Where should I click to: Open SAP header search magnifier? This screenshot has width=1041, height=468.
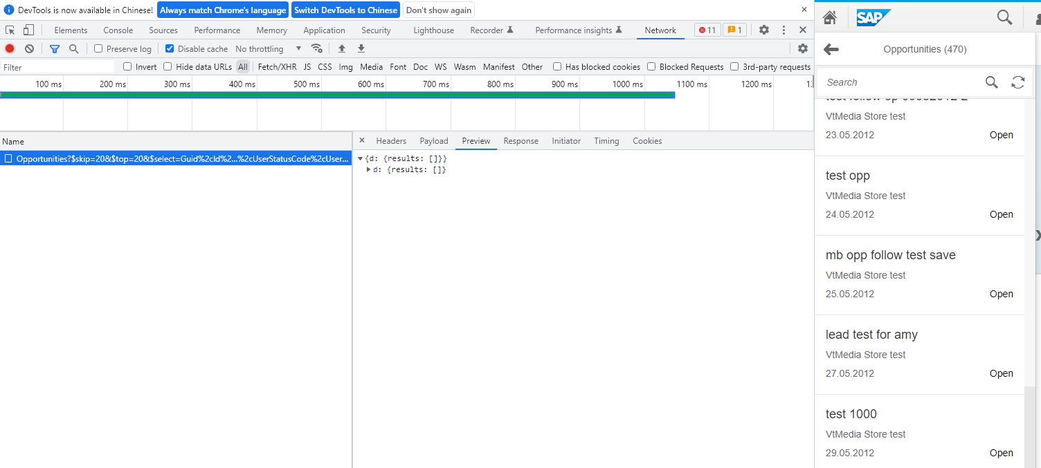pos(1004,17)
